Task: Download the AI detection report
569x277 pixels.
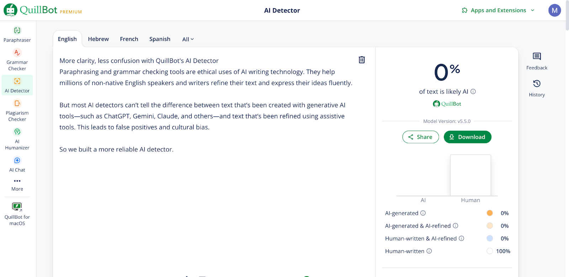Action: point(467,137)
